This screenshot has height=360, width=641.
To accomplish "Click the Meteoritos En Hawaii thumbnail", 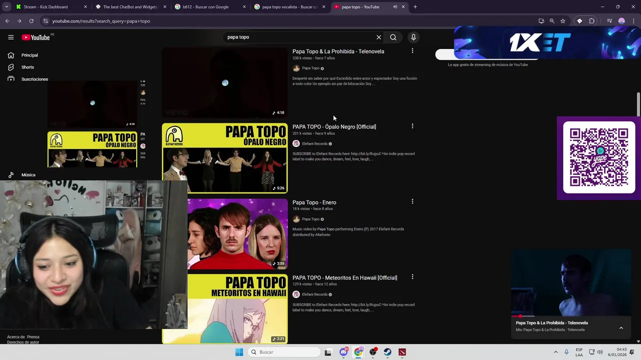I will point(238,309).
